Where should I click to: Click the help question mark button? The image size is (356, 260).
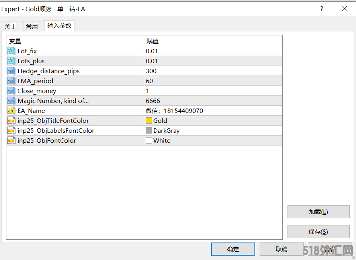322,9
